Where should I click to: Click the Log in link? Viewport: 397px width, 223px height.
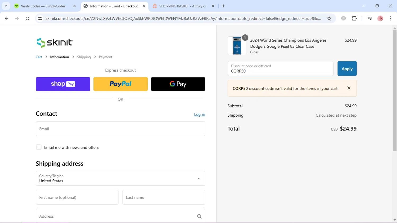200,115
